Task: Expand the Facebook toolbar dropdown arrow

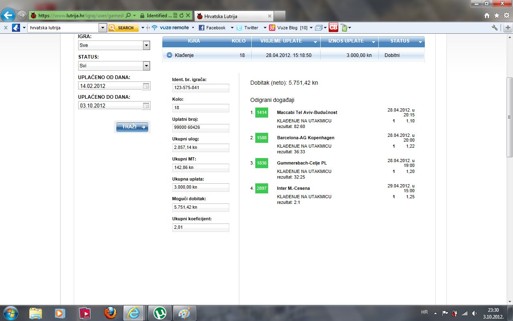Action: point(232,28)
